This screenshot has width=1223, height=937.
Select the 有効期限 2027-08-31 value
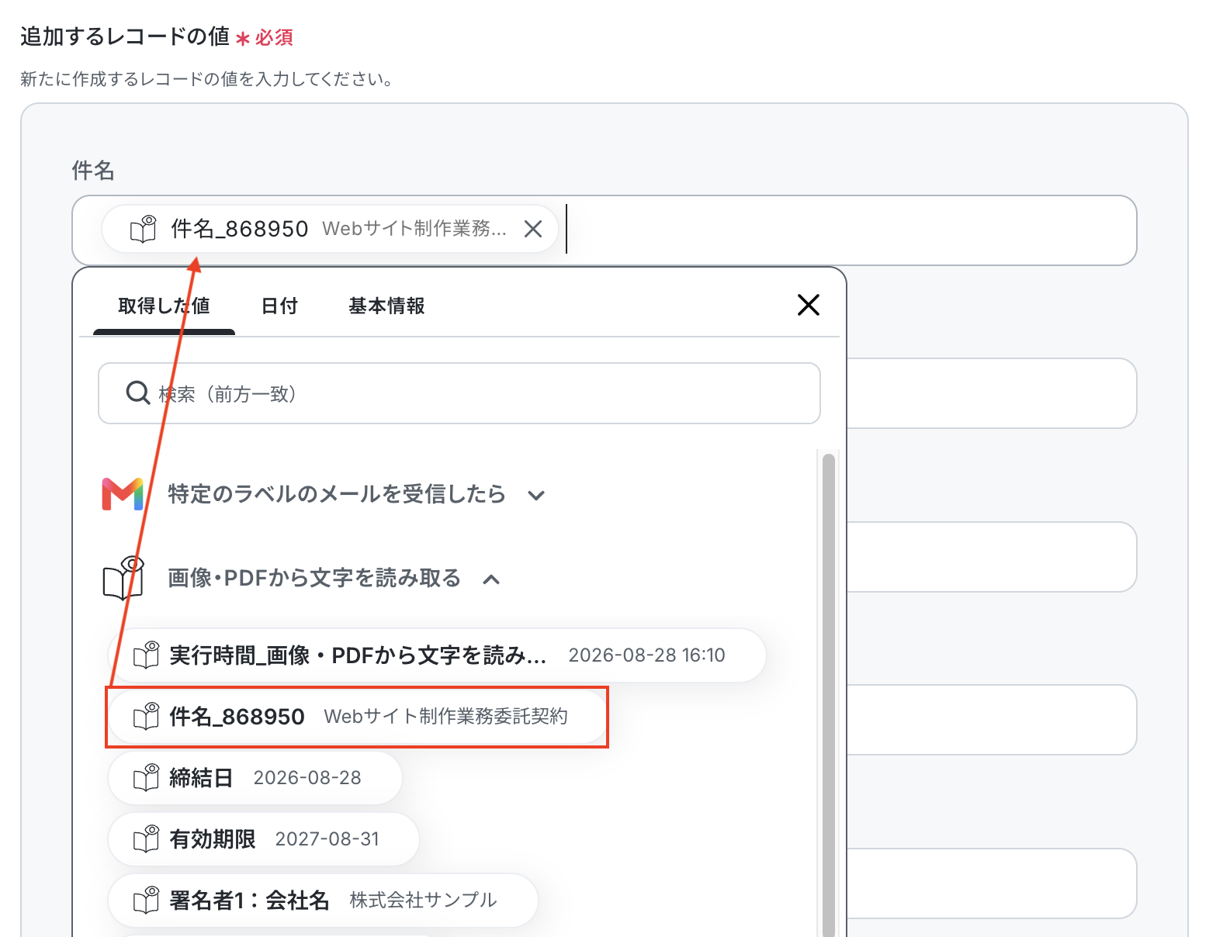point(264,838)
